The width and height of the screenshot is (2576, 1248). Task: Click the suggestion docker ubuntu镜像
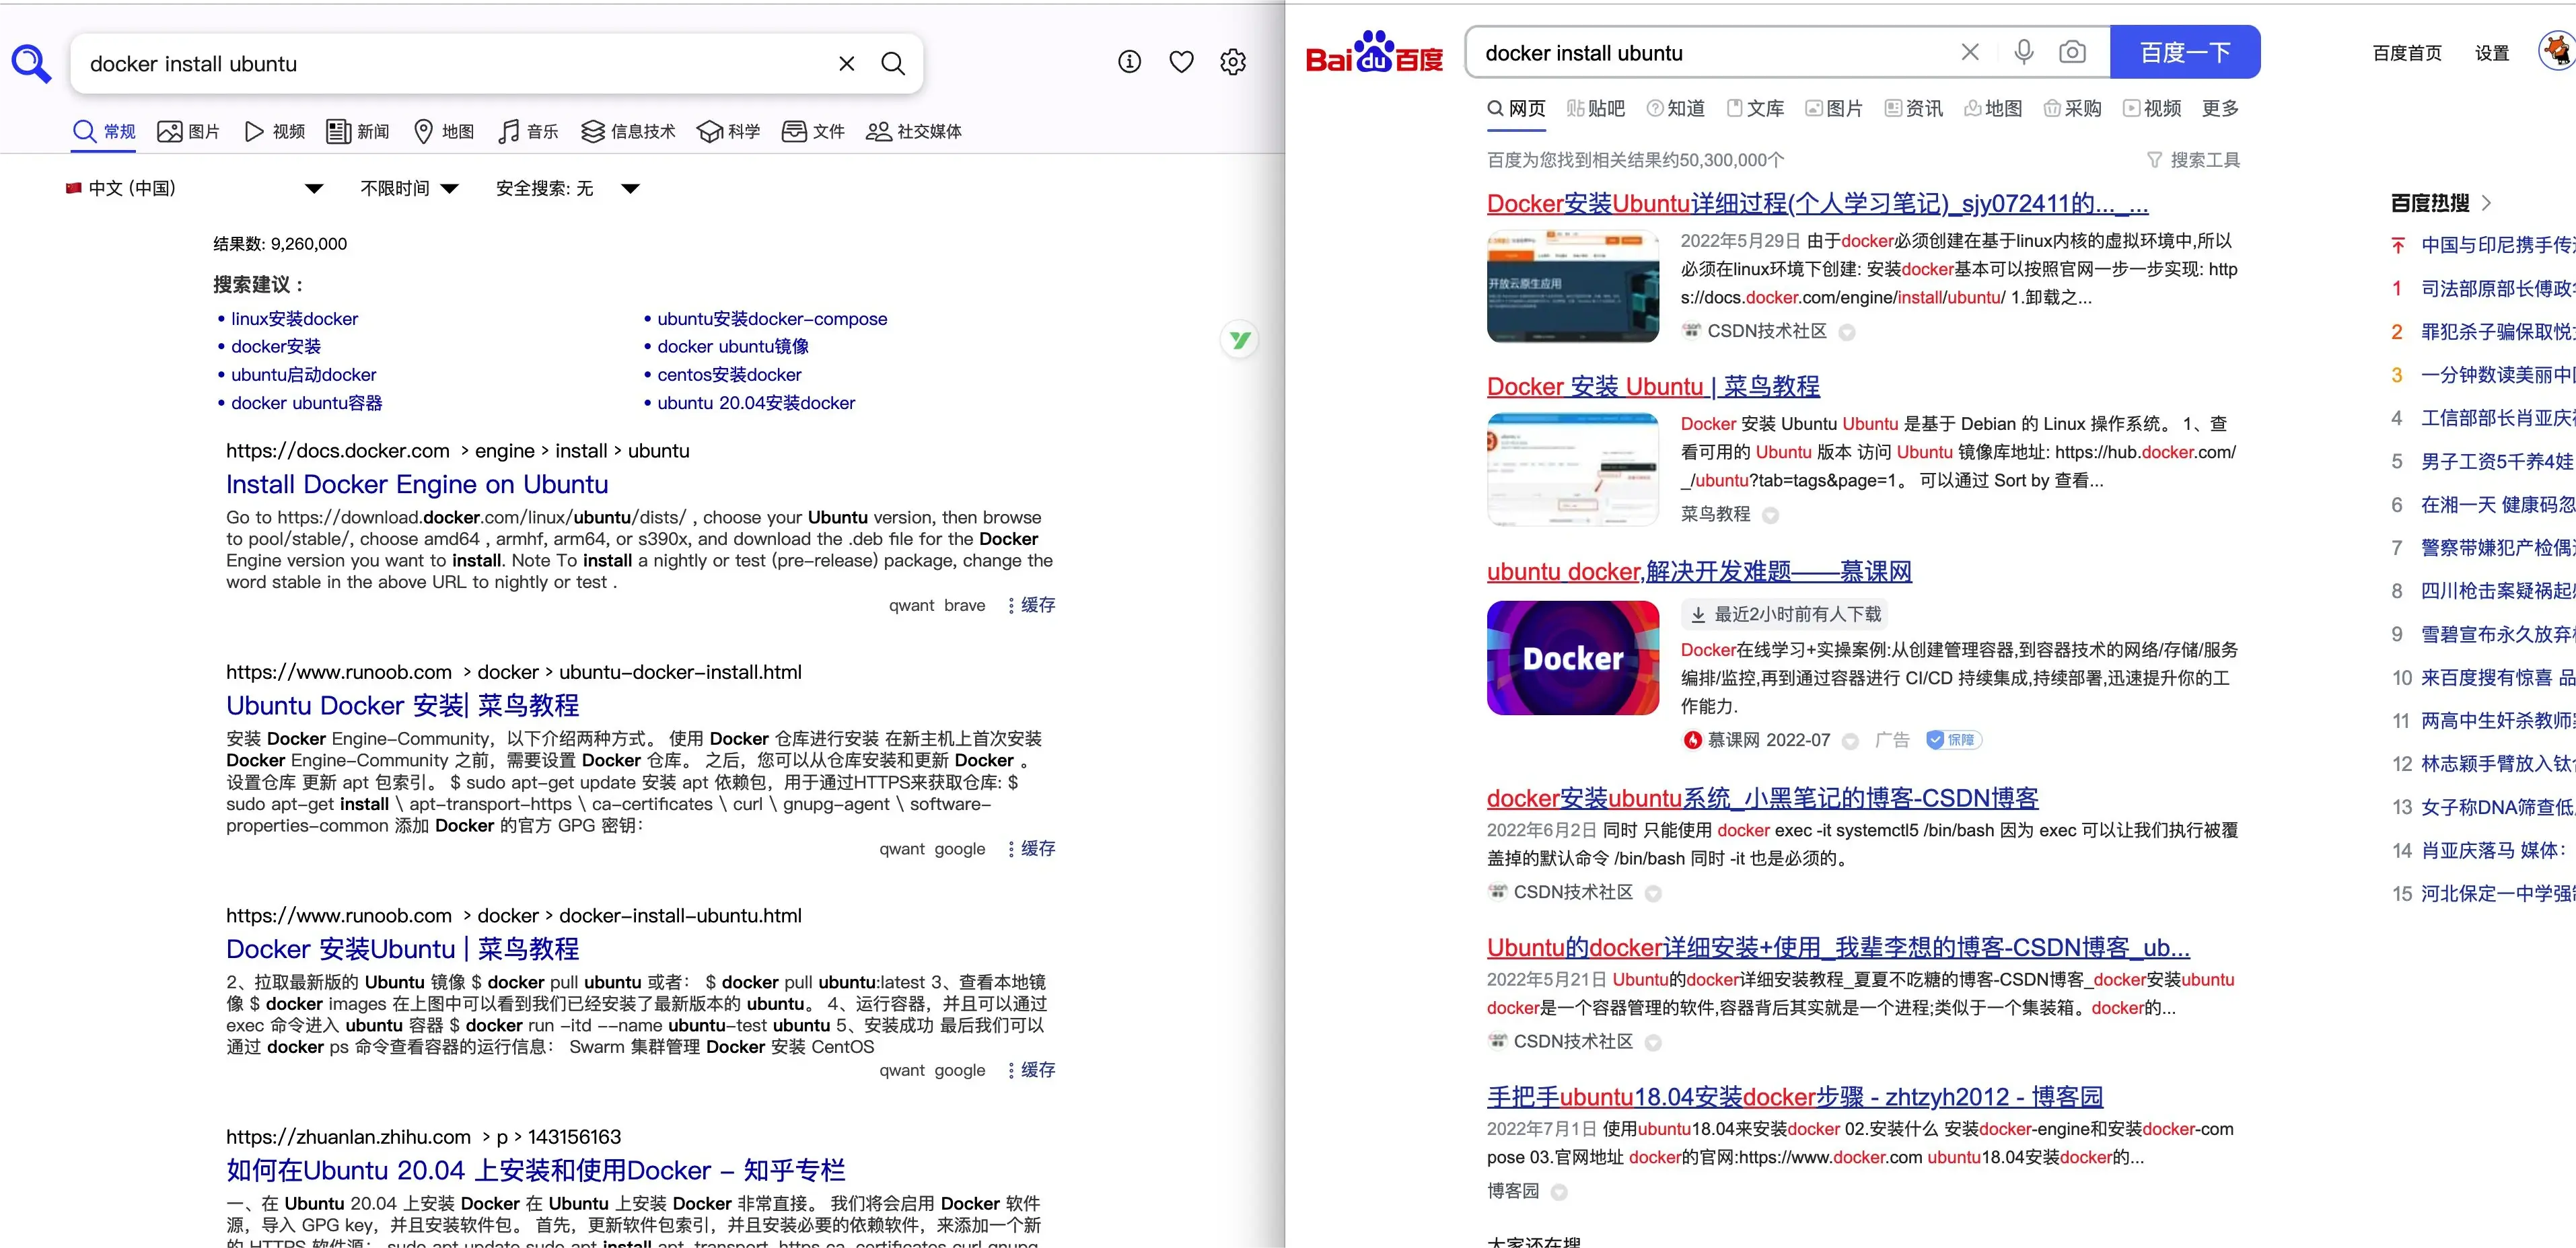pos(733,346)
